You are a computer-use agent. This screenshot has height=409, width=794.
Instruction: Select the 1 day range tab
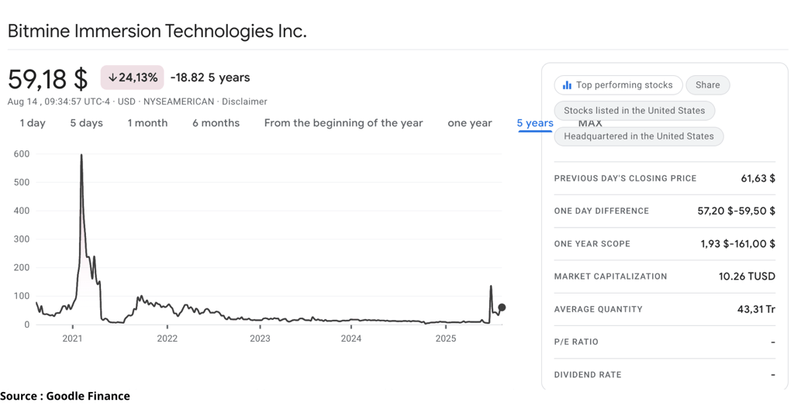tap(33, 123)
